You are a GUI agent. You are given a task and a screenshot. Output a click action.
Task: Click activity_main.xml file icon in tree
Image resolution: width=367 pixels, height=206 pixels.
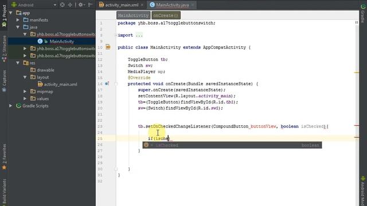click(x=40, y=84)
